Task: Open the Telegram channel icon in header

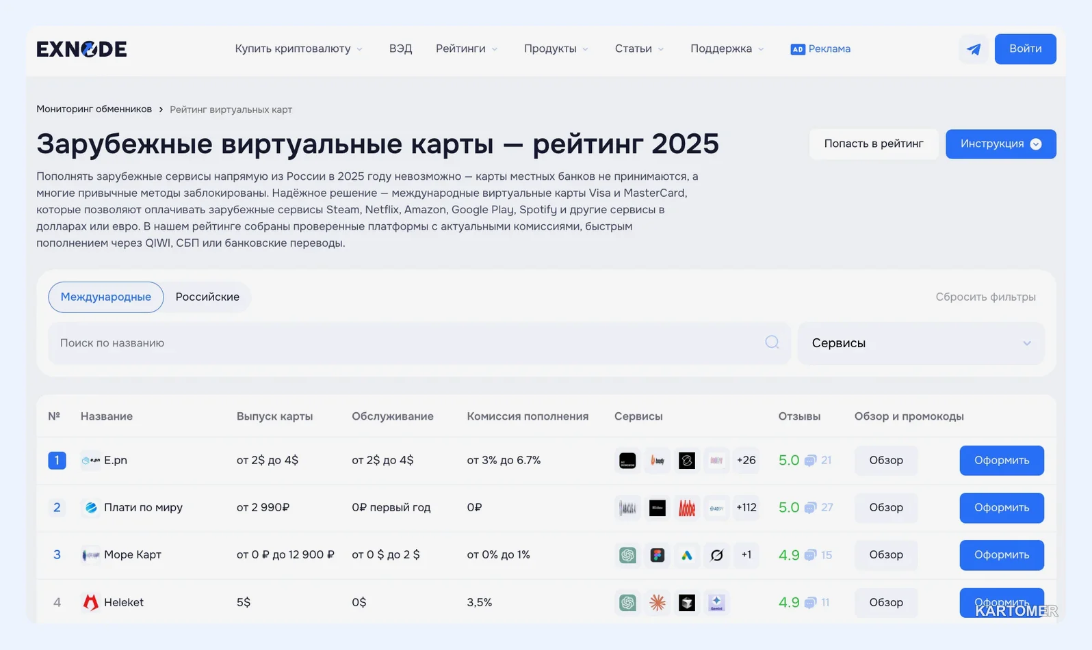Action: (973, 49)
